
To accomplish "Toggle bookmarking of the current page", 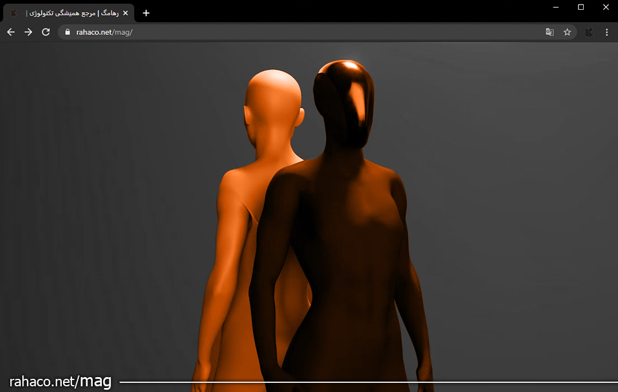I will pos(567,32).
